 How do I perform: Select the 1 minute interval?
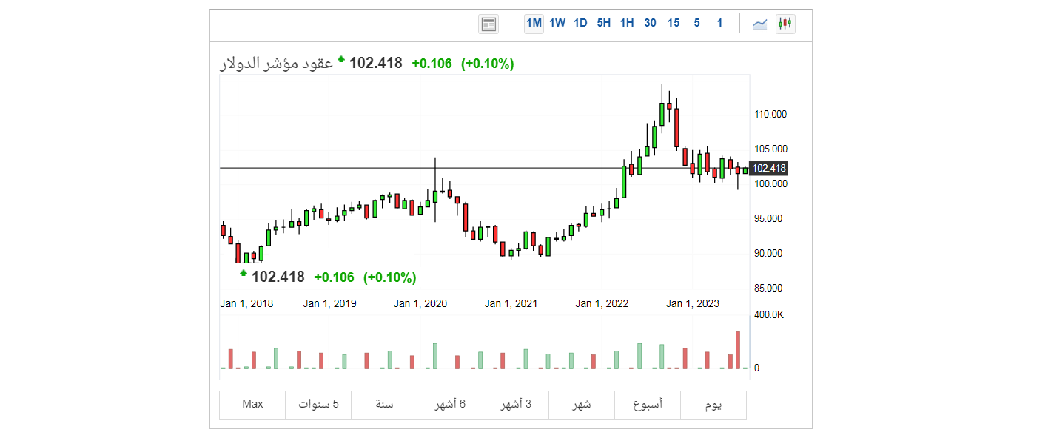(x=719, y=23)
